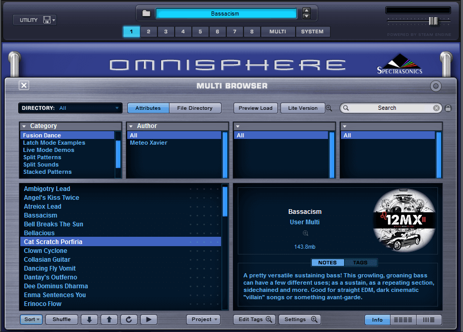Clear the search field with the X icon

(x=436, y=108)
